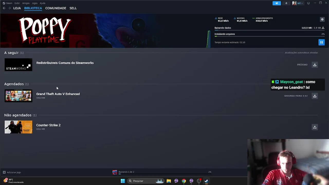
Task: Click the Poppy Playtime icon in the status bar
Action: point(115,172)
